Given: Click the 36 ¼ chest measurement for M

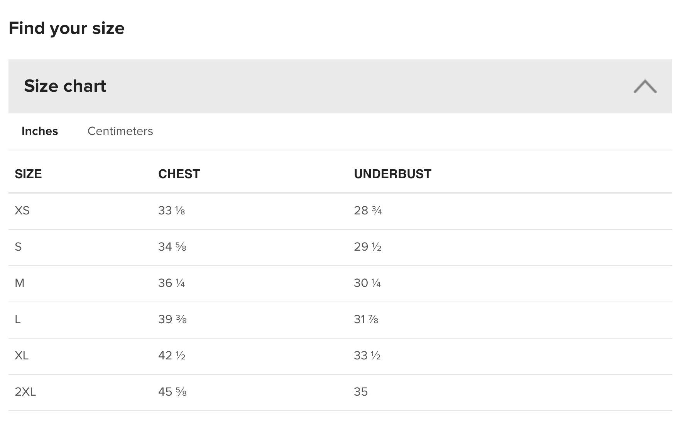Looking at the screenshot, I should pyautogui.click(x=172, y=283).
